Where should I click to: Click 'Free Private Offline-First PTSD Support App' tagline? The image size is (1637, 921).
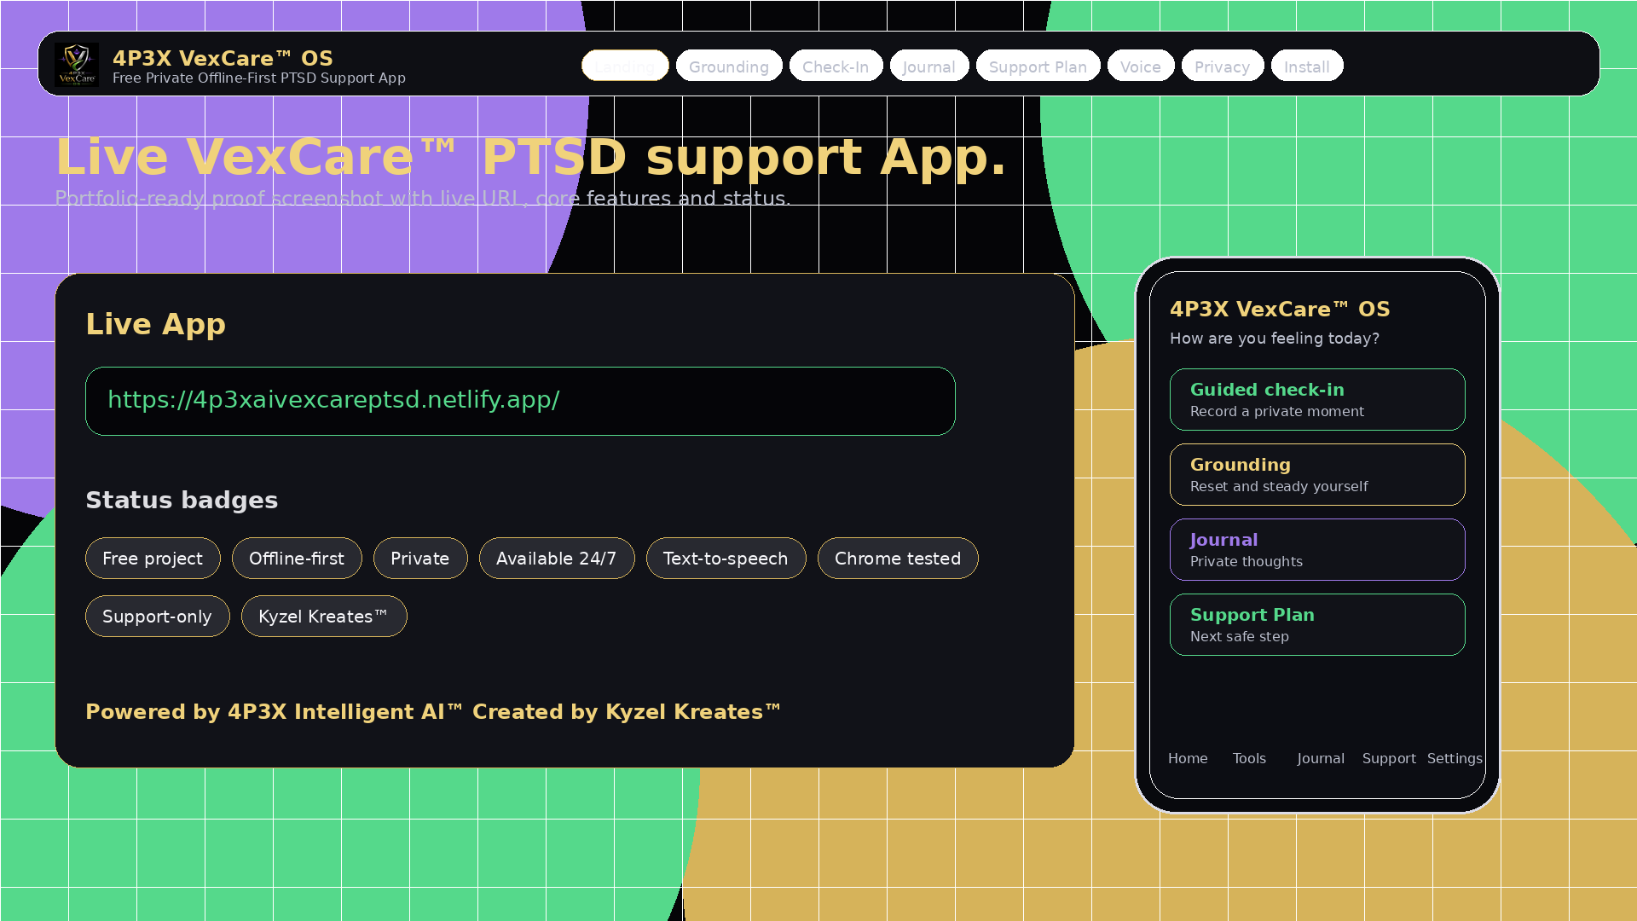(x=259, y=78)
